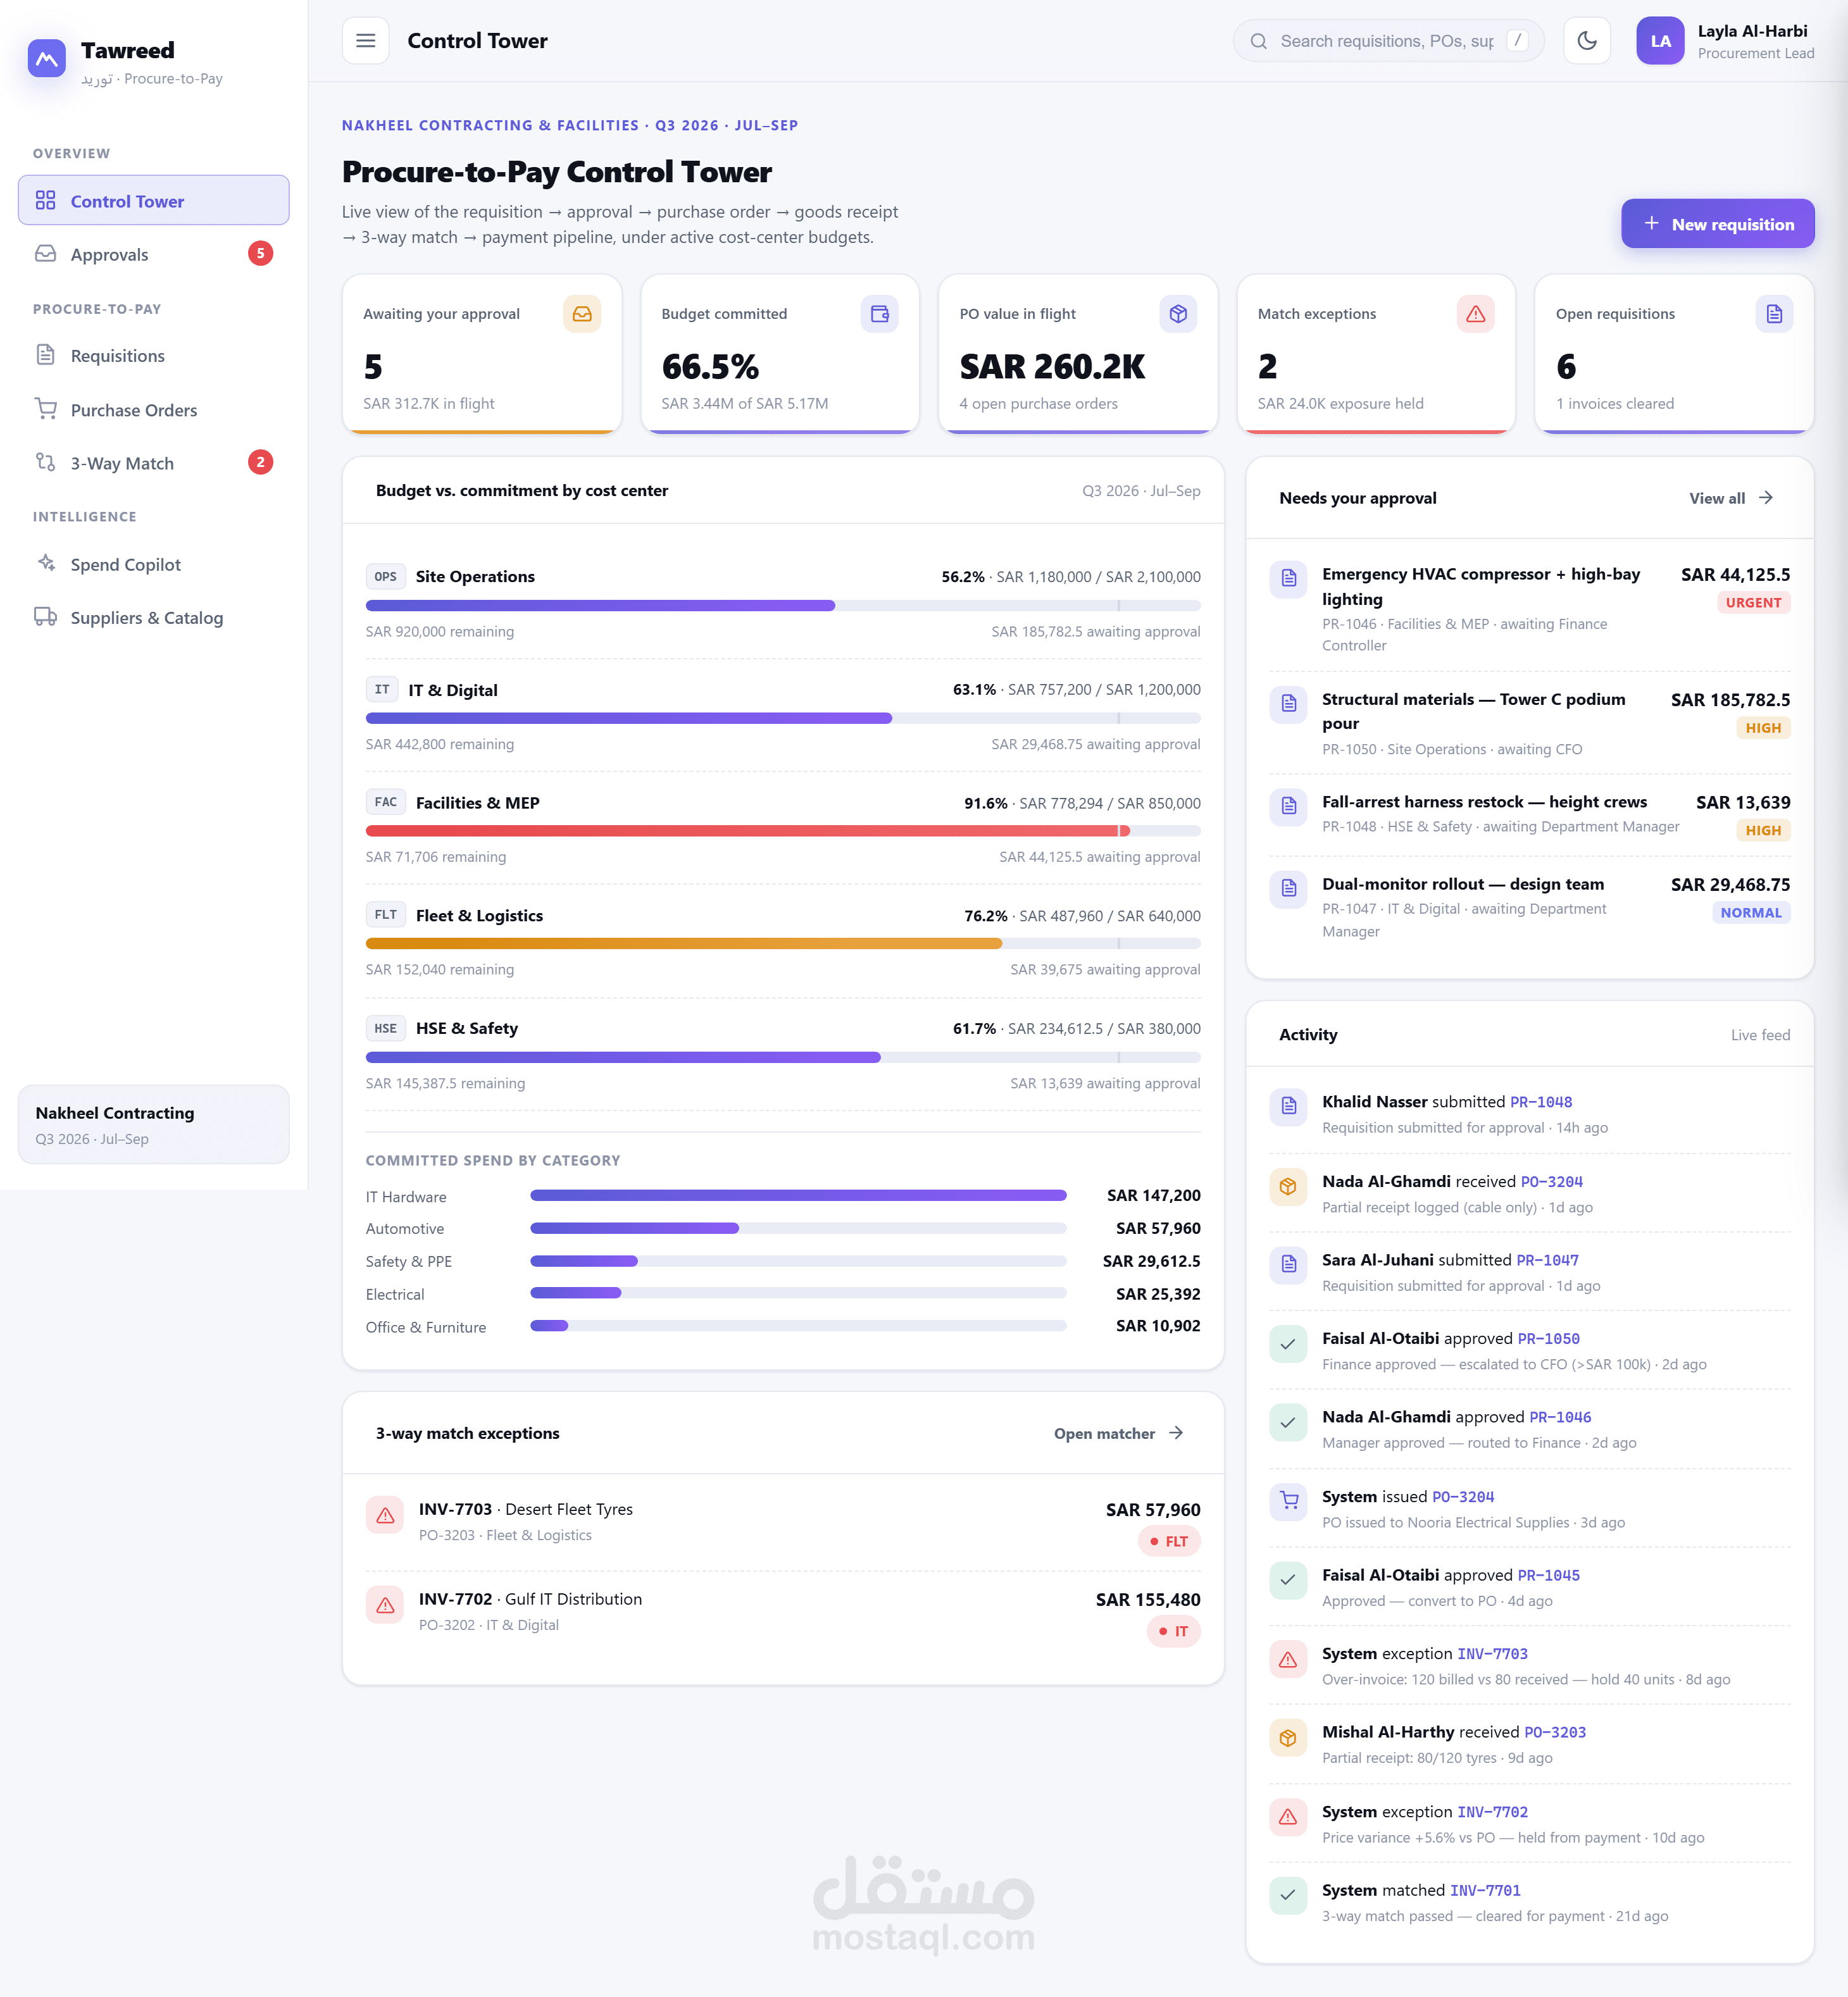Click cart icon for System issued PO-3204
This screenshot has width=1848, height=1997.
(1288, 1501)
